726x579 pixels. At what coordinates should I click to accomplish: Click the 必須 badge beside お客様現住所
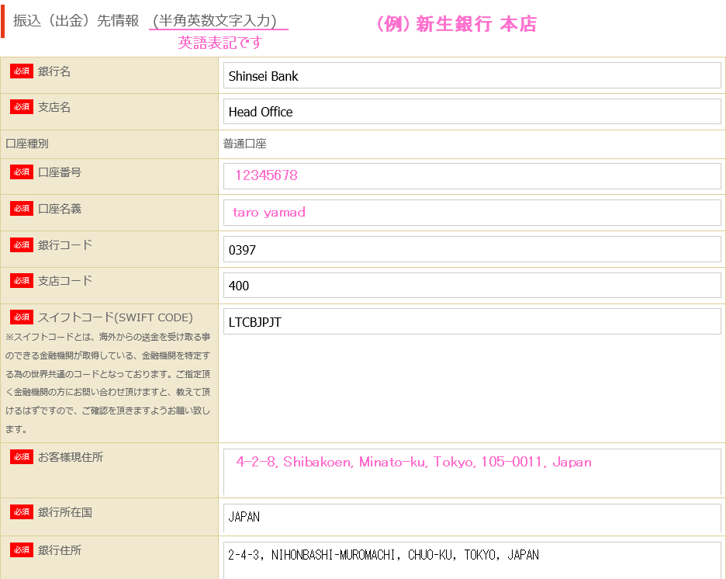click(x=21, y=456)
